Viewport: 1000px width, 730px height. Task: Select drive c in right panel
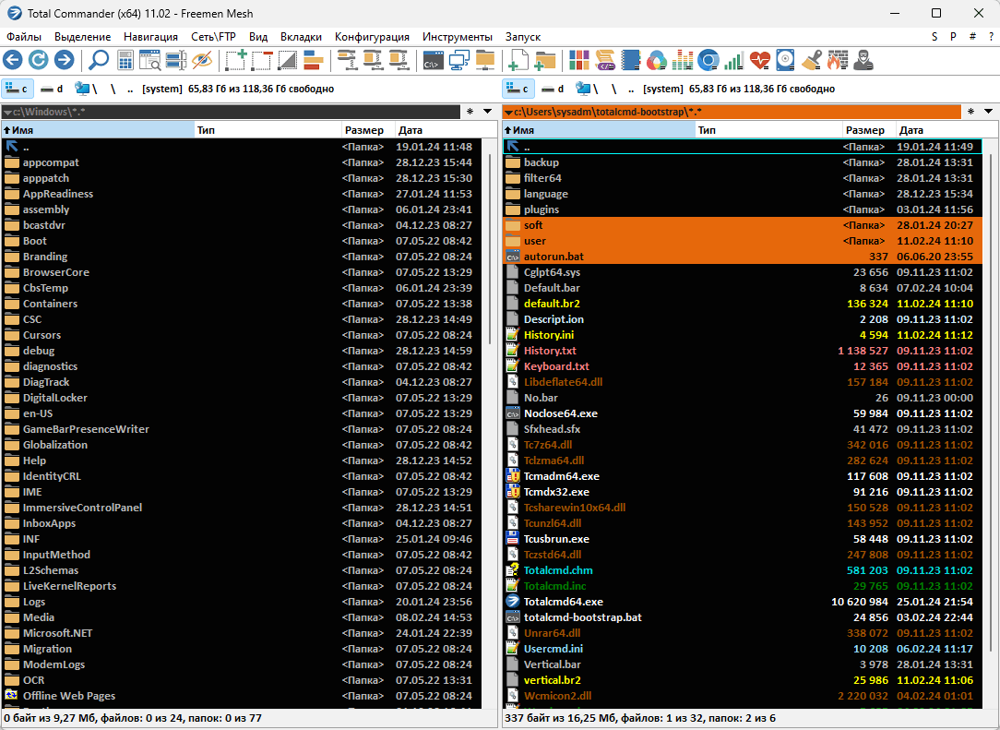click(x=518, y=89)
